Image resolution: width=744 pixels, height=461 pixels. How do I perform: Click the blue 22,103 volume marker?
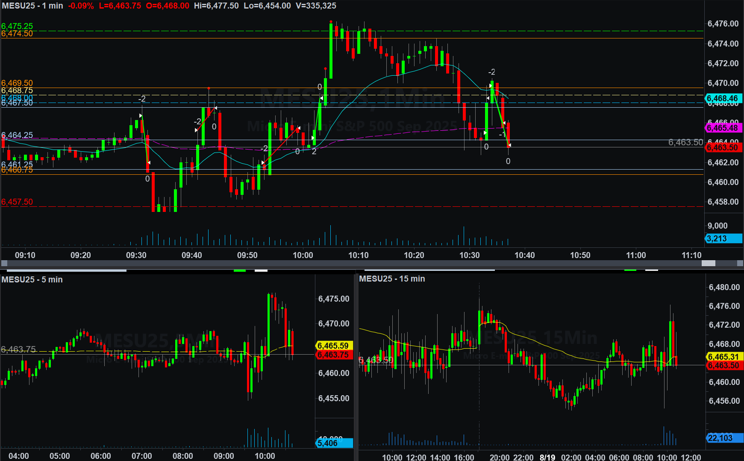click(x=723, y=438)
